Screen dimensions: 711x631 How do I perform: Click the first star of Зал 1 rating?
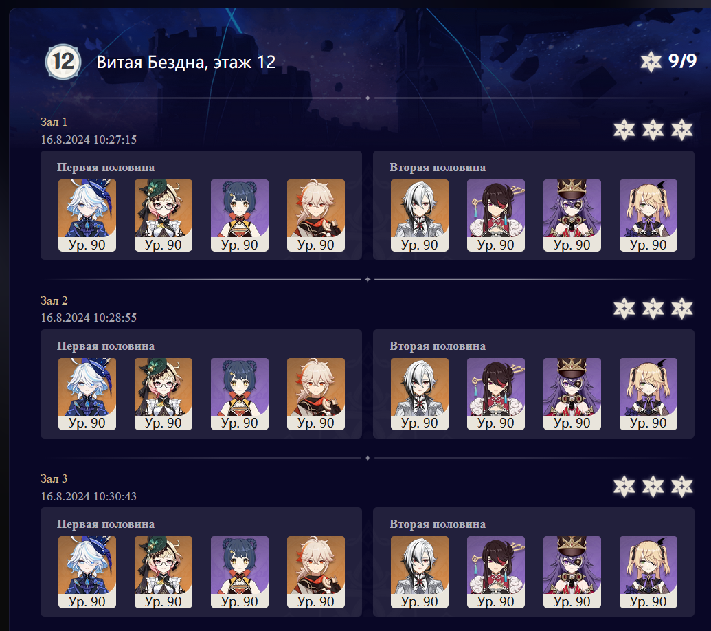coord(624,130)
